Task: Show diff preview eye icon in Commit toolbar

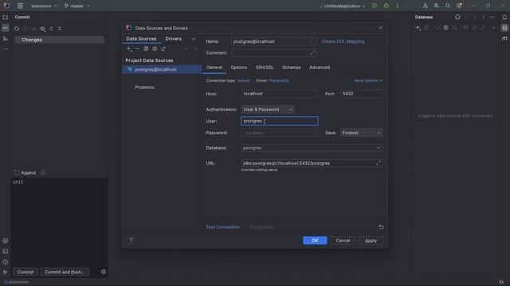Action: point(42,29)
